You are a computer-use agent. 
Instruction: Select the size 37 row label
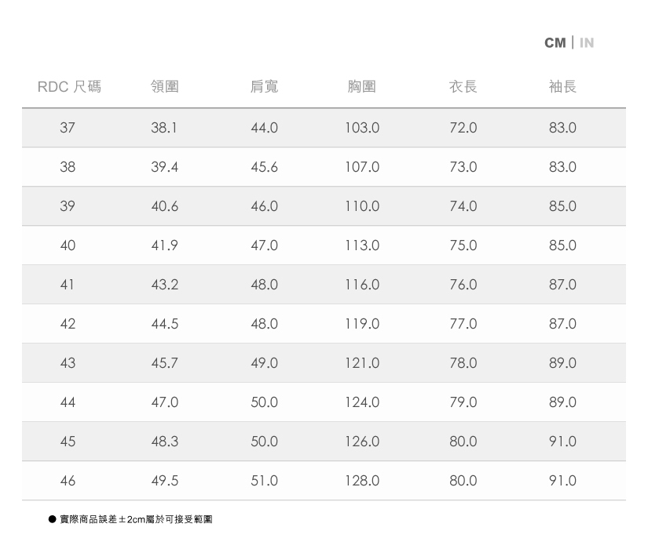pyautogui.click(x=68, y=128)
